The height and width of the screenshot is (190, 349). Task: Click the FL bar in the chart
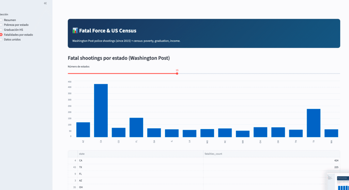coord(136,127)
